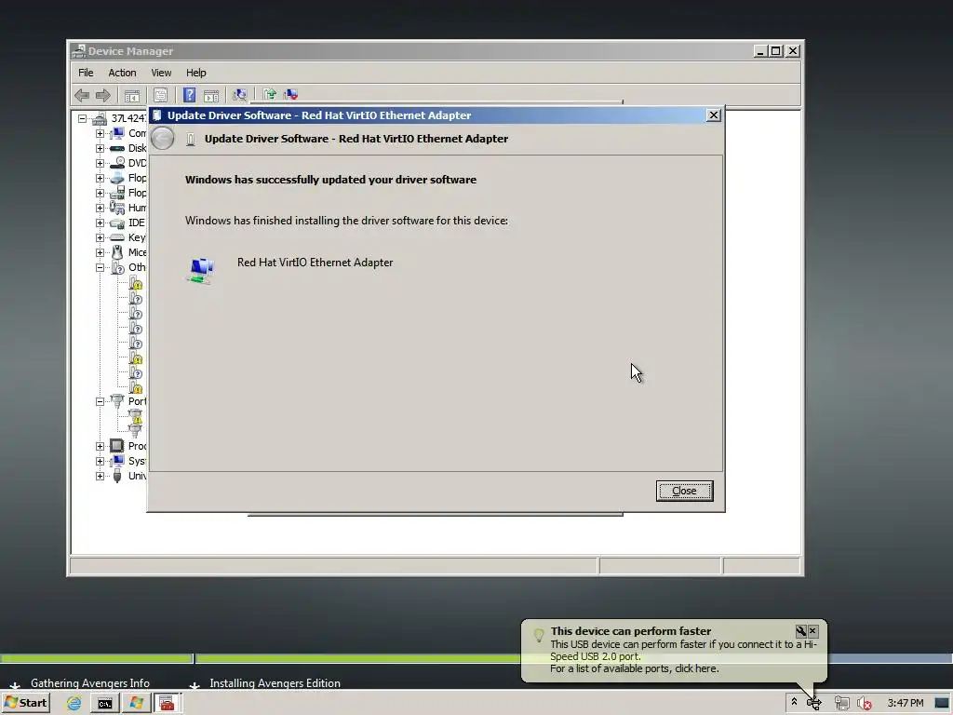Click the muted volume tray icon

[865, 704]
